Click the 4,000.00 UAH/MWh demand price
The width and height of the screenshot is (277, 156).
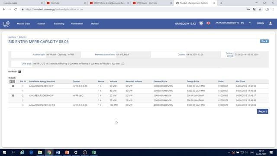click(x=163, y=105)
